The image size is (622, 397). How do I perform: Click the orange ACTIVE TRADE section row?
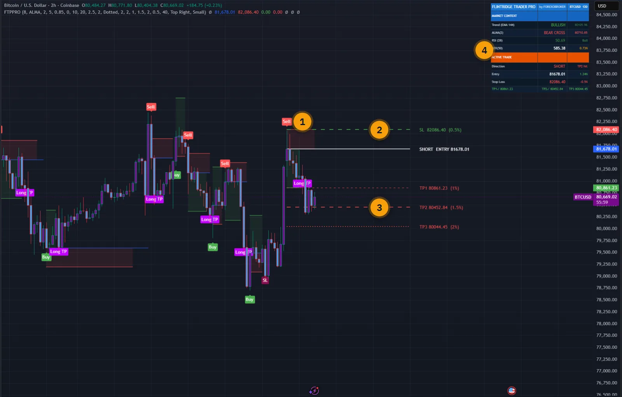(x=540, y=57)
